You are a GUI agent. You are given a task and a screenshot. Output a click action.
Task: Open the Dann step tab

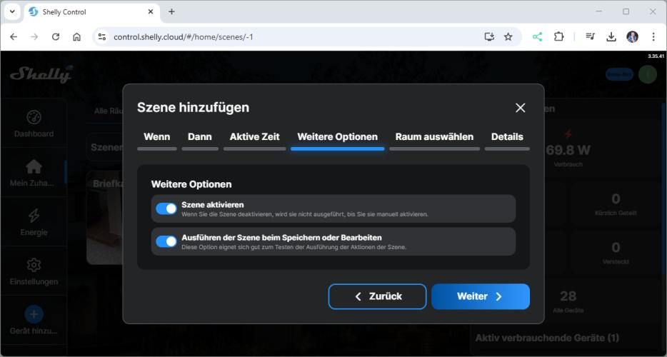tap(200, 137)
